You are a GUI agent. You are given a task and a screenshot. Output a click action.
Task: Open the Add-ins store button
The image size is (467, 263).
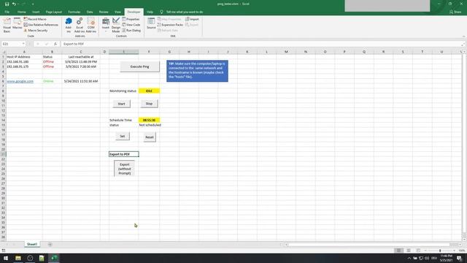pyautogui.click(x=69, y=25)
